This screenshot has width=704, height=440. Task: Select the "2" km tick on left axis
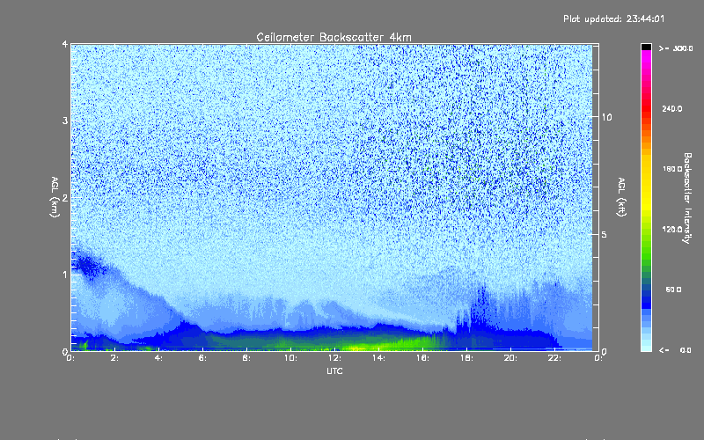65,197
